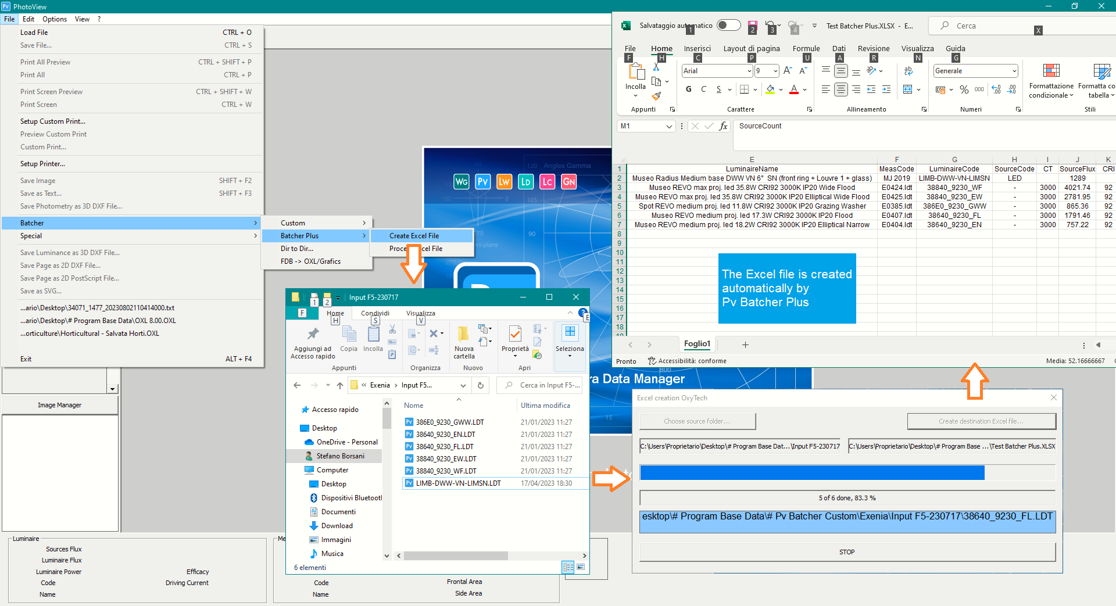Click the Excel Paste (Incolla) clipboard icon
Screen dimensions: 1116x606
(x=636, y=72)
